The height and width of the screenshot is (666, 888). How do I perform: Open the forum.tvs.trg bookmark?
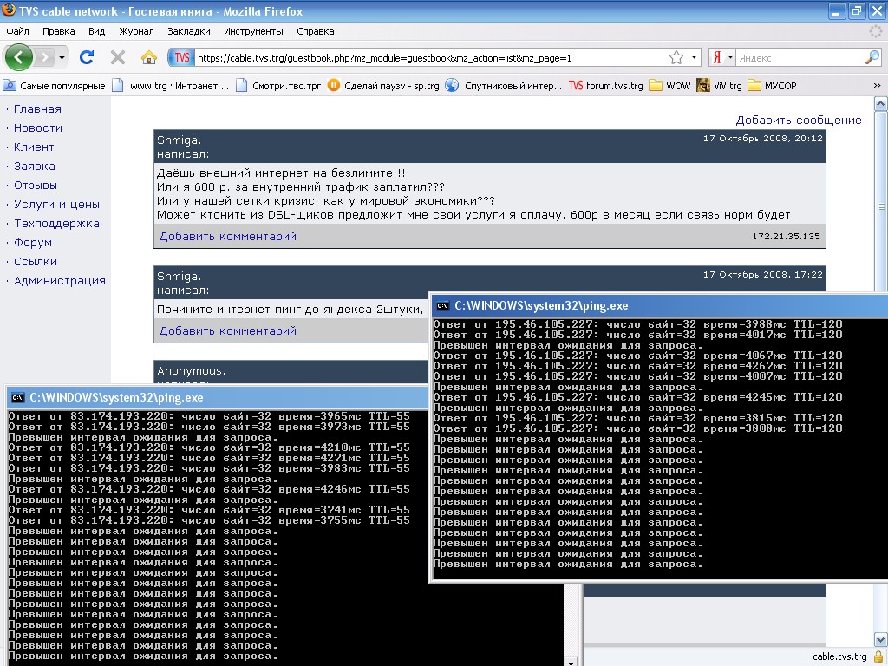[x=606, y=86]
